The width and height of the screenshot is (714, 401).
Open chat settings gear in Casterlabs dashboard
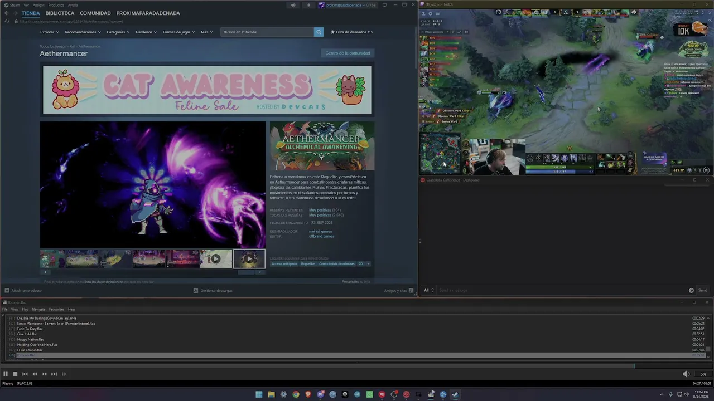click(691, 290)
